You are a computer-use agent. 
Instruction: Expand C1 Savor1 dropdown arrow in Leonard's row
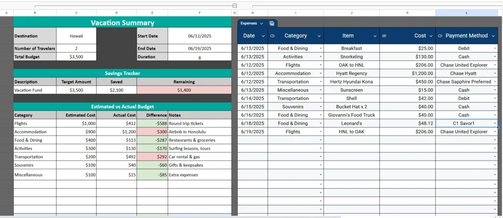[495, 123]
